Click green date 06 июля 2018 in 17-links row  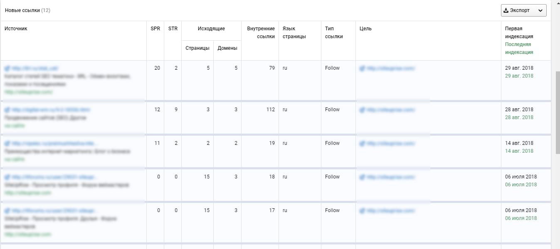coord(521,218)
